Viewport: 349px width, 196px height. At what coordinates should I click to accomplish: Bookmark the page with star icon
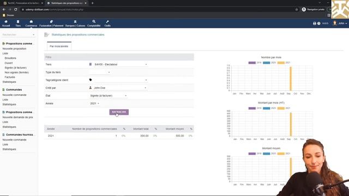[297, 10]
